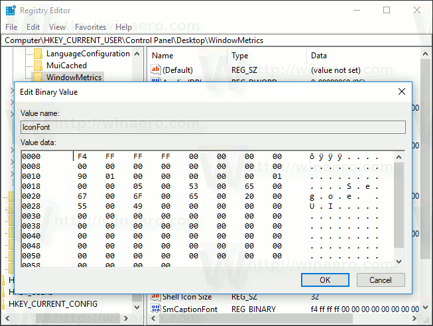Click the LanguageConfiguration folder icon

click(38, 54)
